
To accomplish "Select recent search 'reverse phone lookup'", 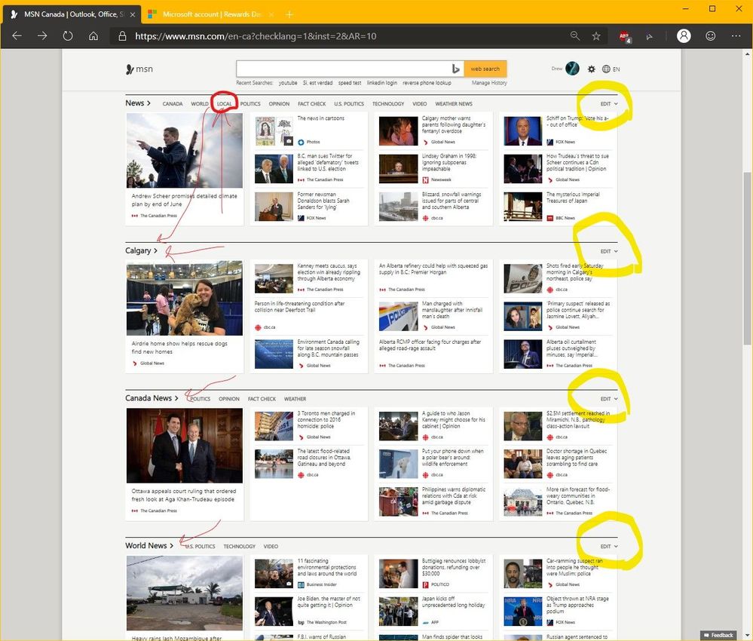I will coord(427,83).
